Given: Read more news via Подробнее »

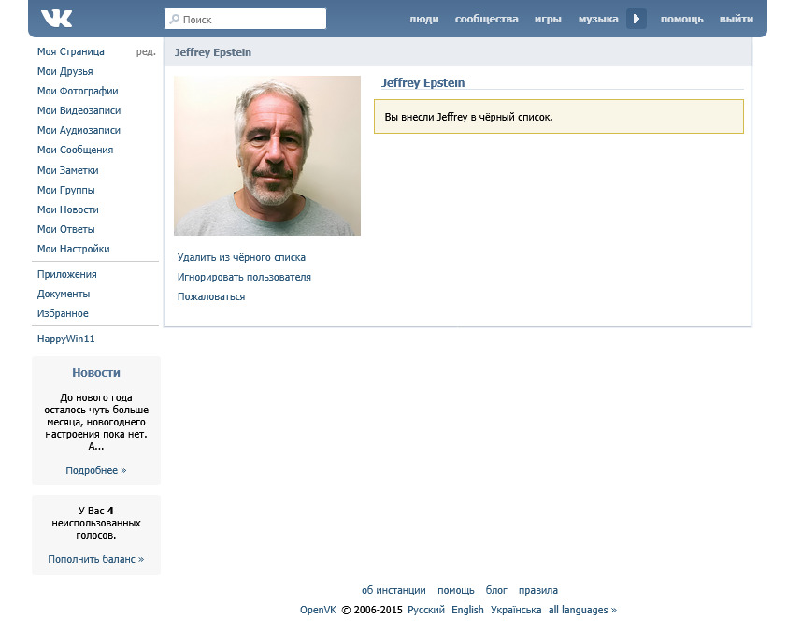Looking at the screenshot, I should click(x=96, y=470).
